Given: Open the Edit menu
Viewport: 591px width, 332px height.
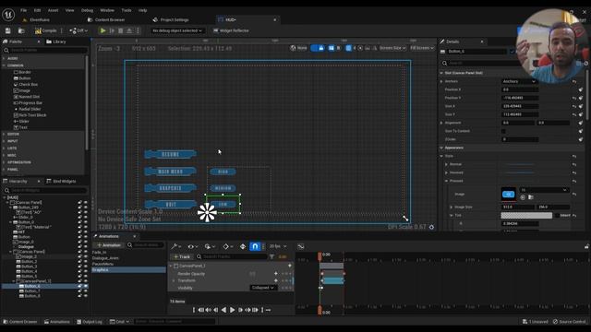Looking at the screenshot, I should coord(37,10).
